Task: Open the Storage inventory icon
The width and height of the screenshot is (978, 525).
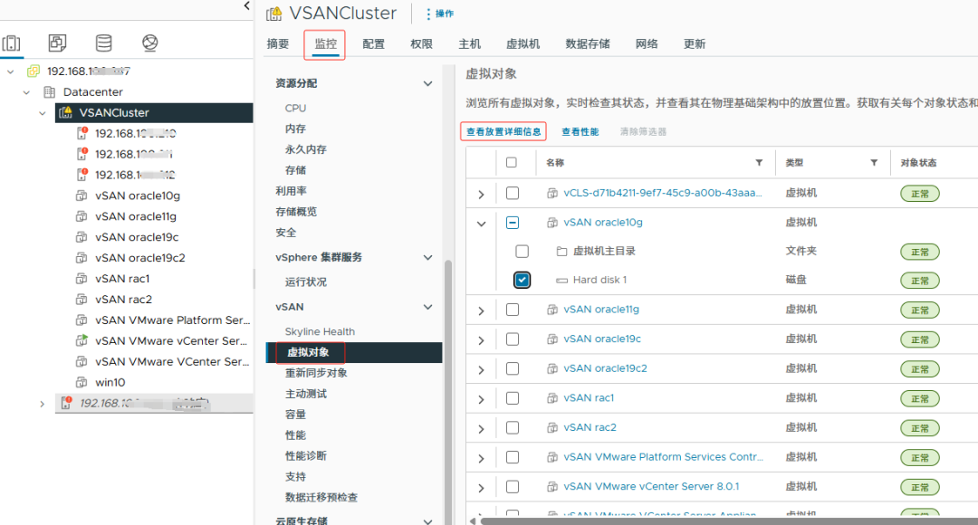Action: point(104,43)
